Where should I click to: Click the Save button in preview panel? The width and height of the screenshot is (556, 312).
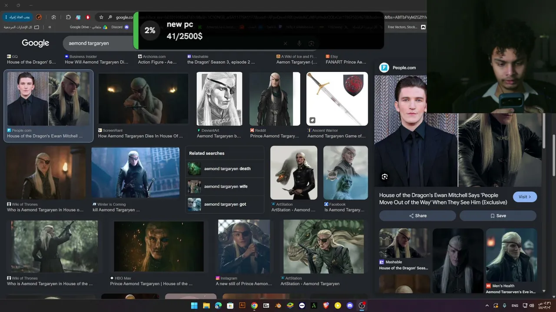[x=498, y=216]
